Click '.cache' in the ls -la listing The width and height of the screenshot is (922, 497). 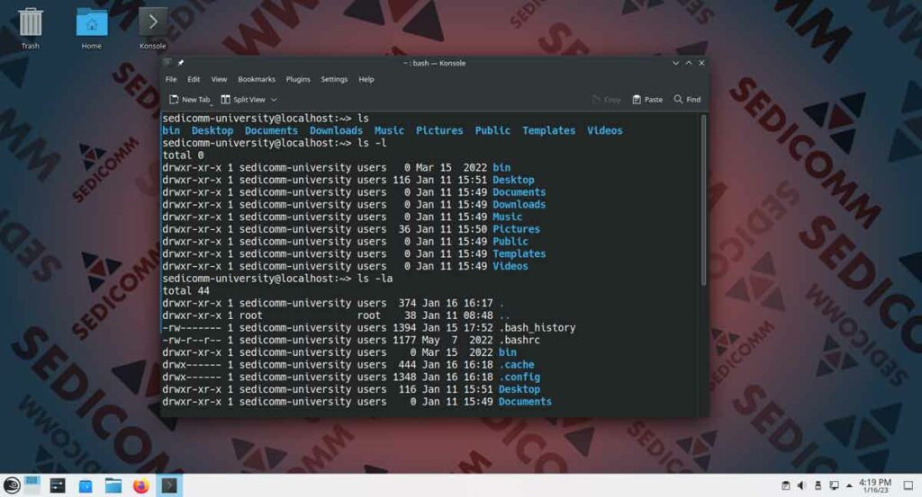[516, 364]
